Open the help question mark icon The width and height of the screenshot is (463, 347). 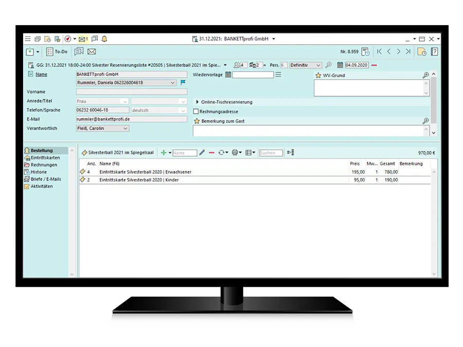tap(434, 51)
